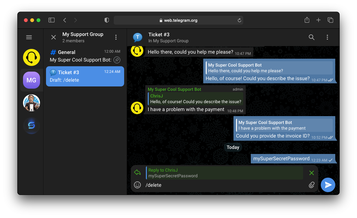
Task: Open the chat with blue S logo
Action: (x=32, y=126)
